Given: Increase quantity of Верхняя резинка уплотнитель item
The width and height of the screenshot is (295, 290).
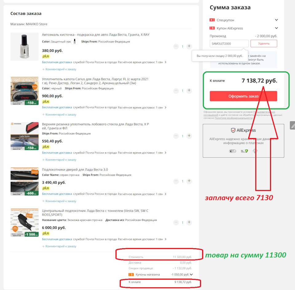Looking at the screenshot, I should [x=189, y=136].
